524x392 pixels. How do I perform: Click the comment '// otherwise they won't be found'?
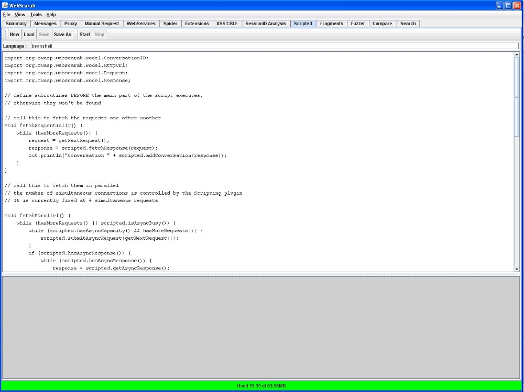(x=52, y=103)
